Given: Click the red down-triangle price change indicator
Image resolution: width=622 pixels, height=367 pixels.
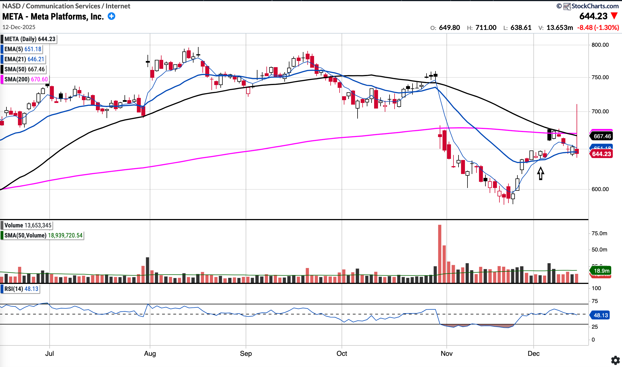Looking at the screenshot, I should 614,16.
